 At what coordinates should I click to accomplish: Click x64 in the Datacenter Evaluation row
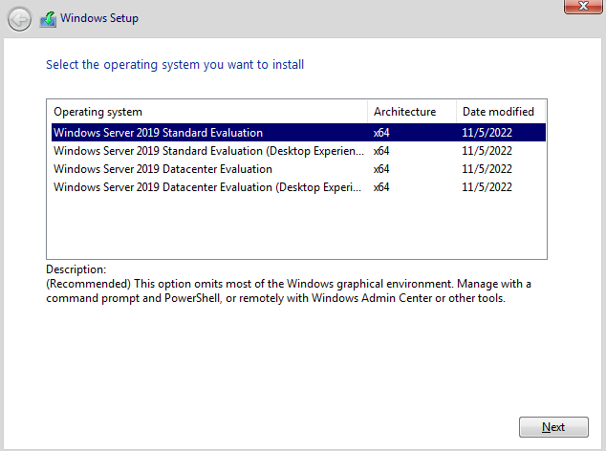pos(381,169)
